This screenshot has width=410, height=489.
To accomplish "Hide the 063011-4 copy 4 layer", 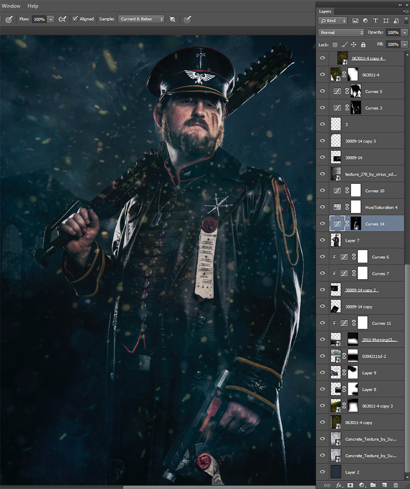I will pyautogui.click(x=323, y=58).
